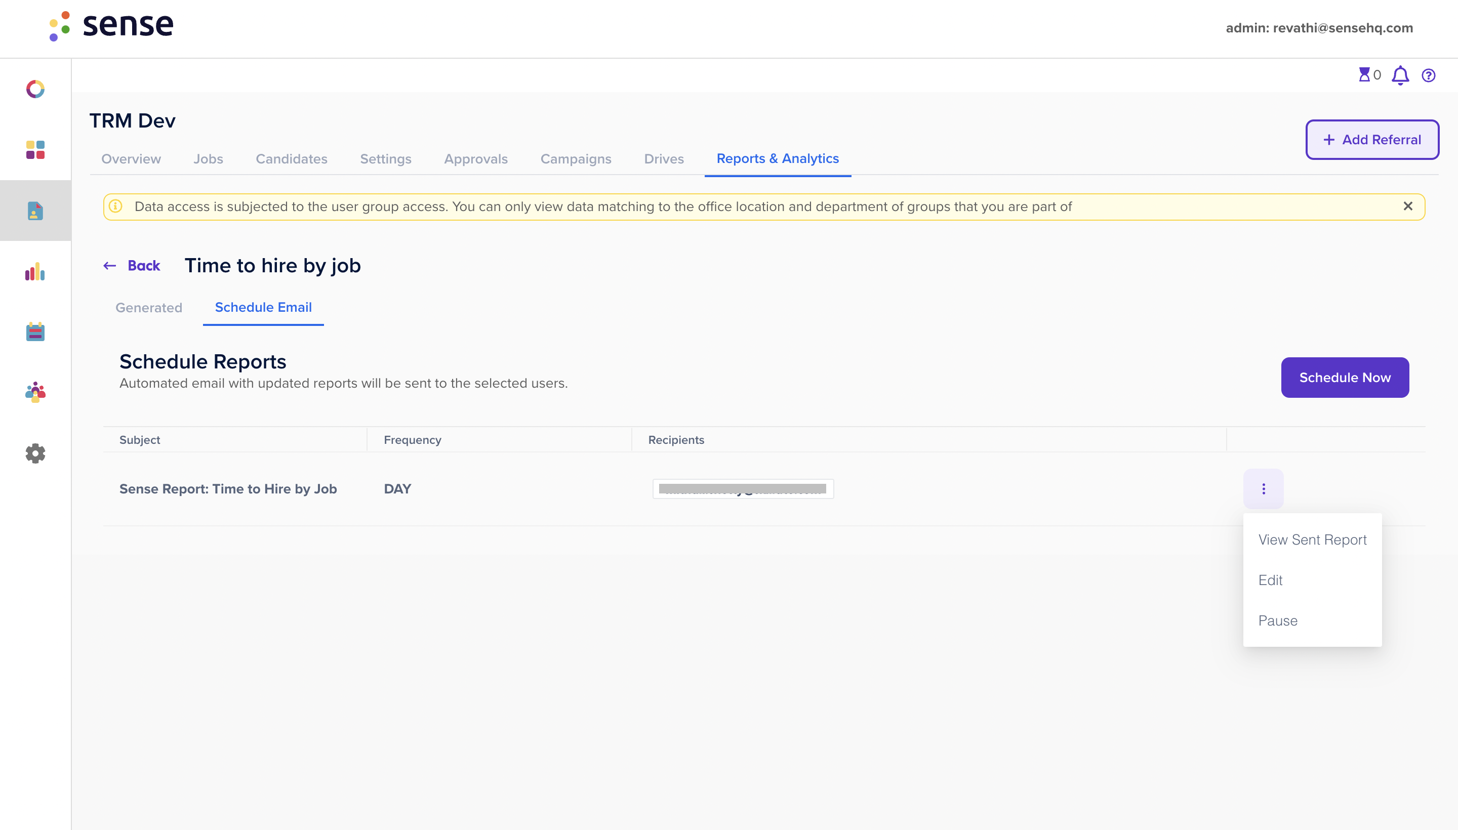Click the Subject column header
The image size is (1458, 830).
coord(140,440)
